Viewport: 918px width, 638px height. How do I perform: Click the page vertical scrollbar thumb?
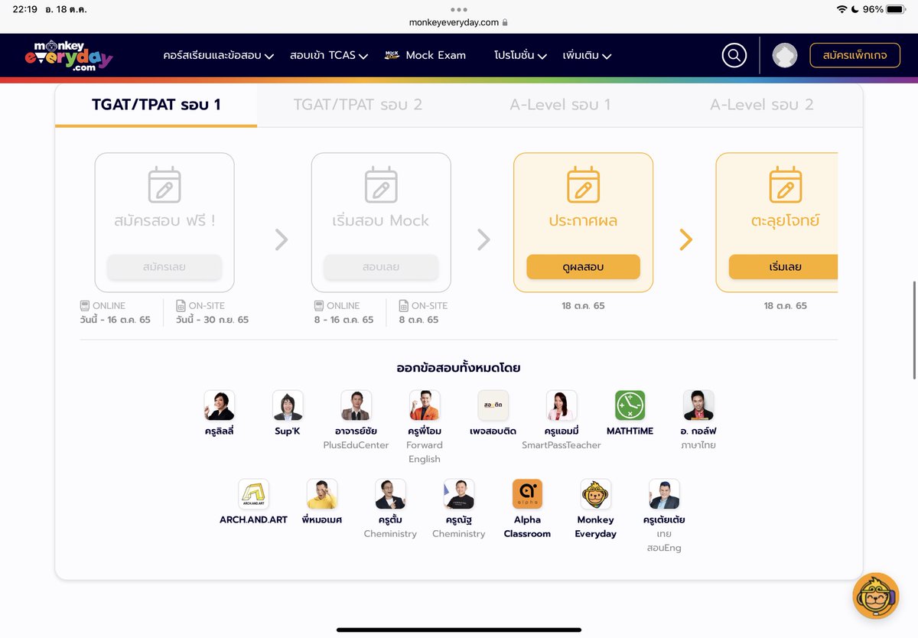[914, 329]
